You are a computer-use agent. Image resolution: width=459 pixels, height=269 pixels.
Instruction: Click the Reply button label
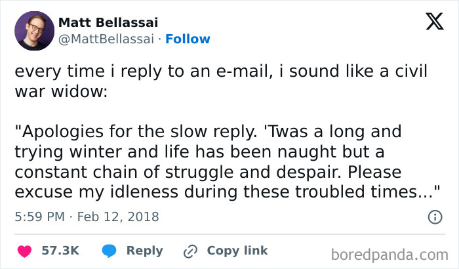144,251
